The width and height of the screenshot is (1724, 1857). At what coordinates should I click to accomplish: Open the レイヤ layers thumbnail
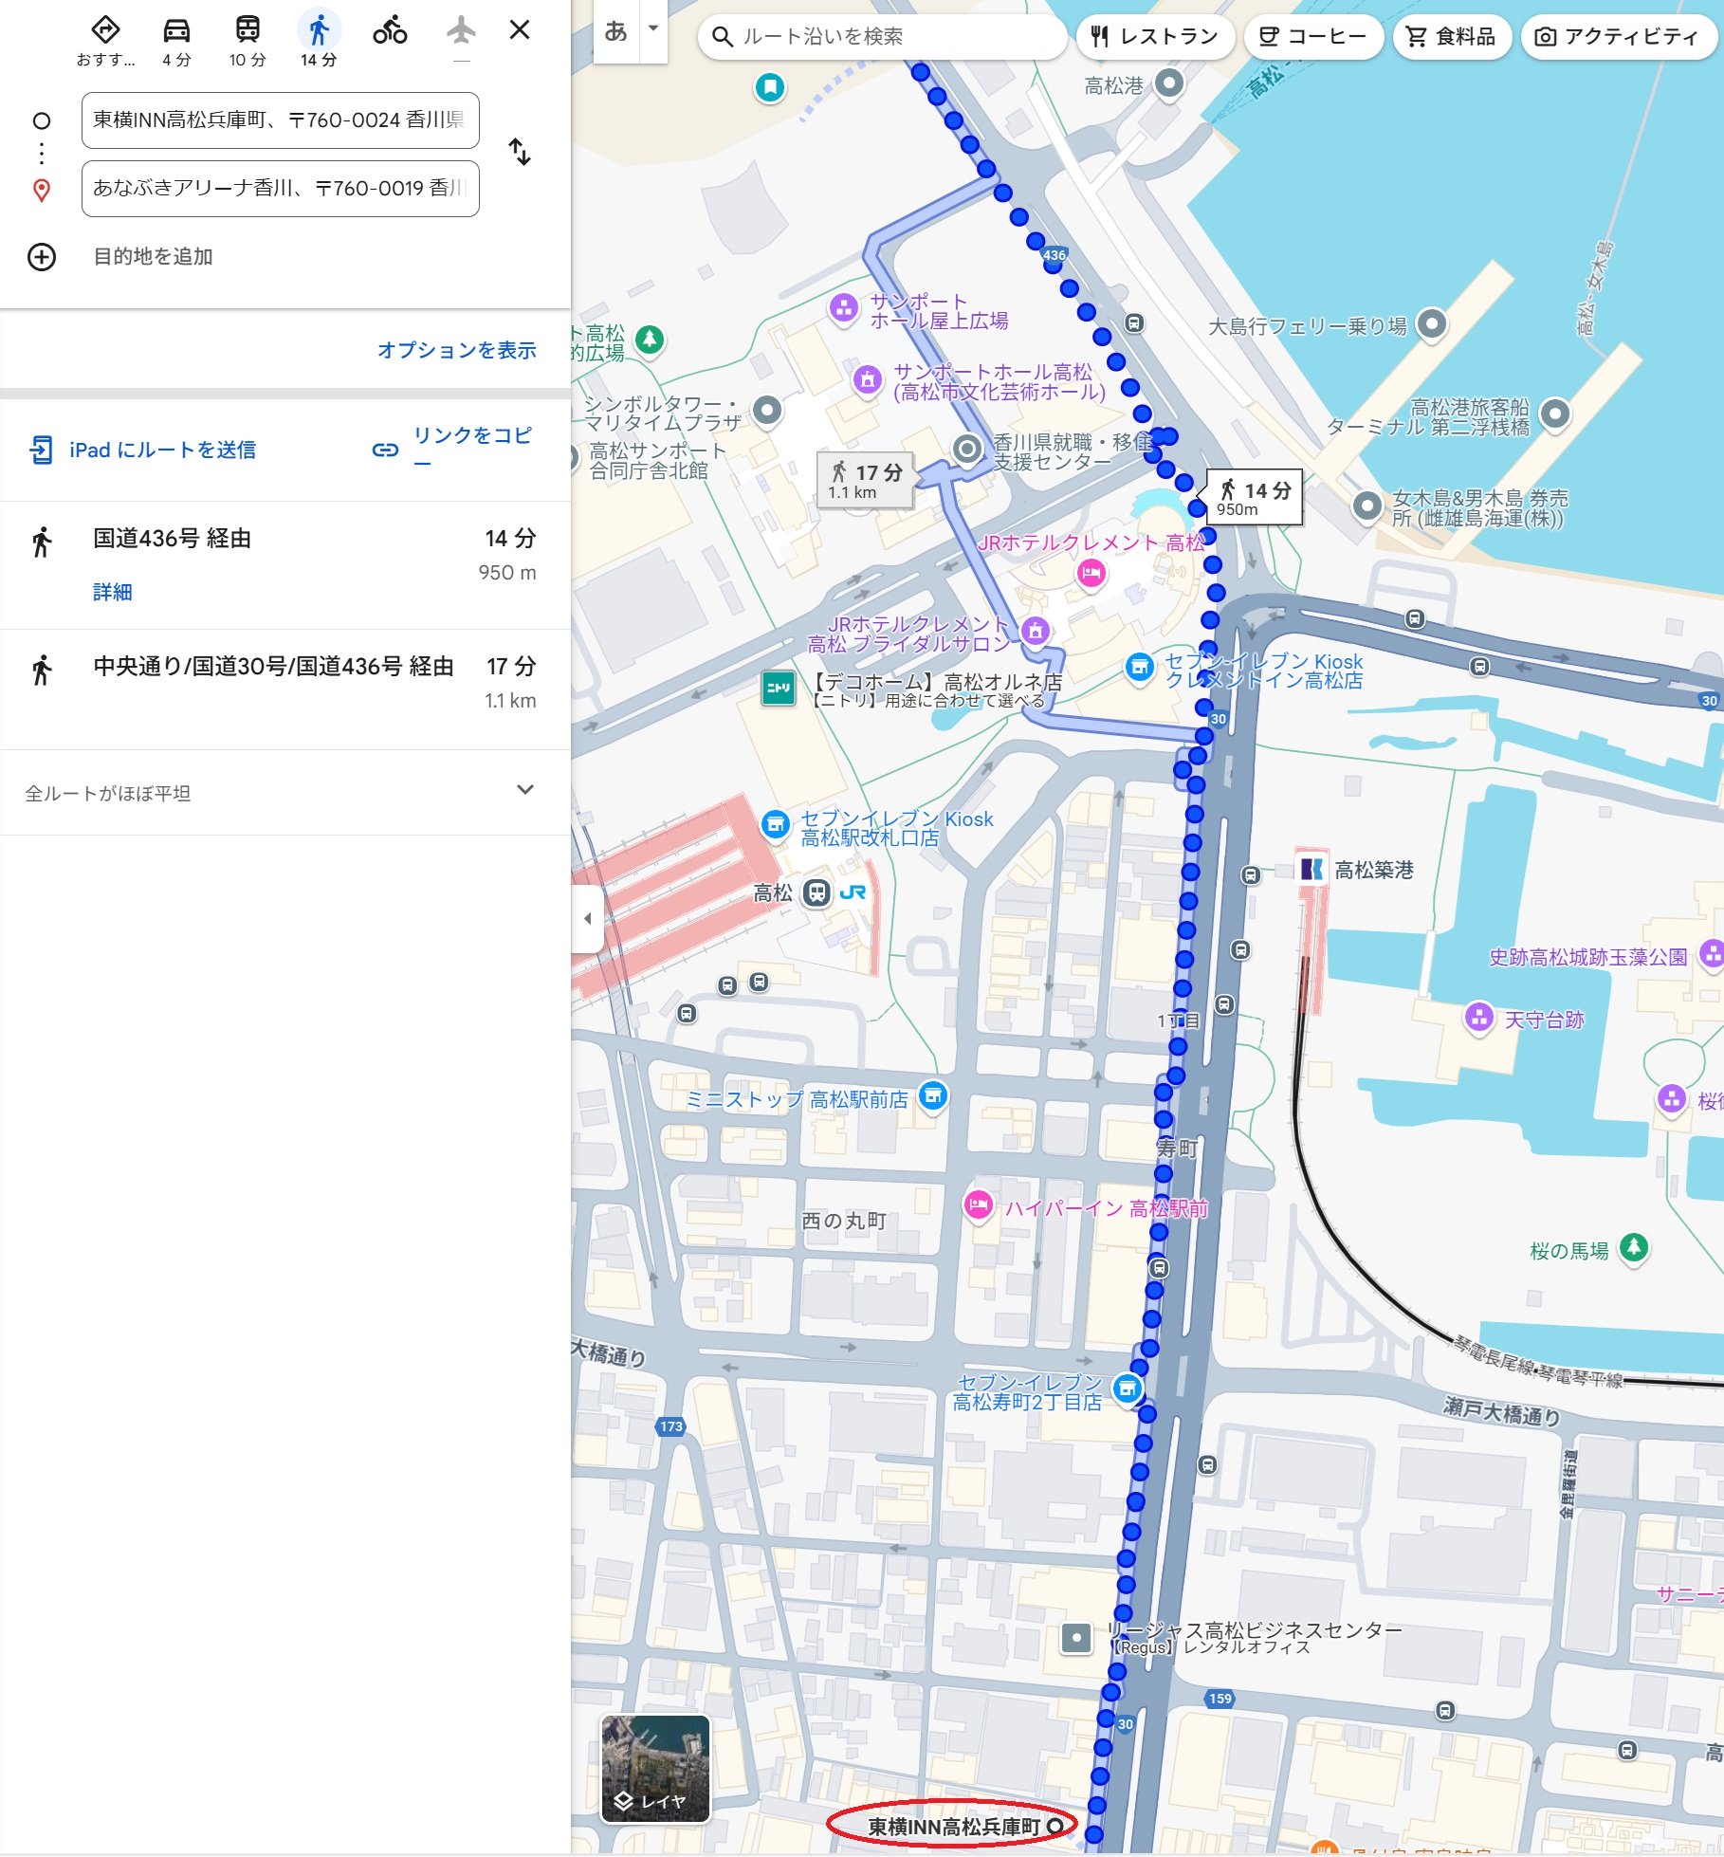tap(655, 1768)
